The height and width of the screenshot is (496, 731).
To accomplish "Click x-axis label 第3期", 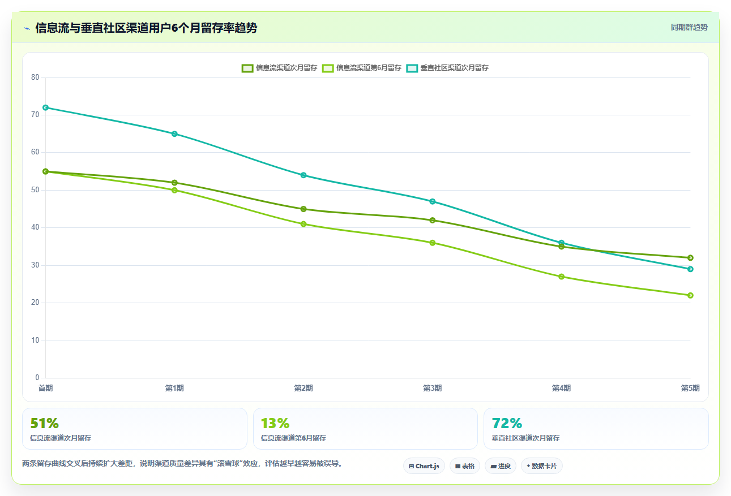I will point(433,388).
